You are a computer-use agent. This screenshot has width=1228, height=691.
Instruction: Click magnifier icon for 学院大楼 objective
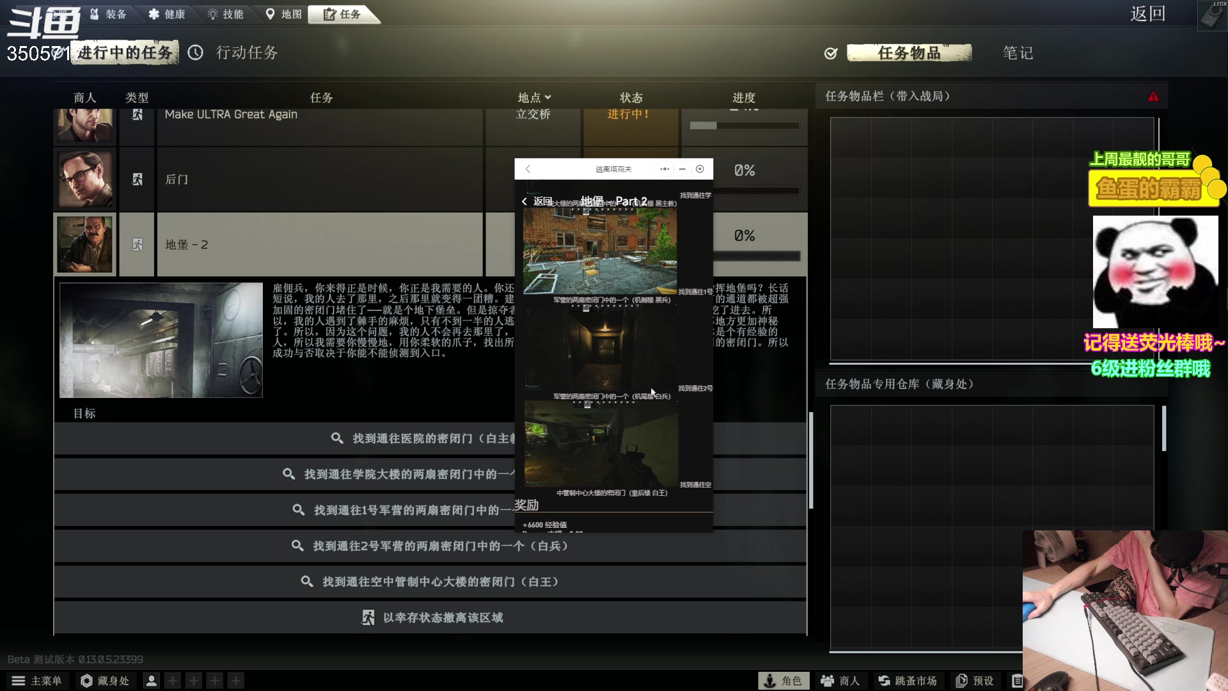(x=288, y=474)
